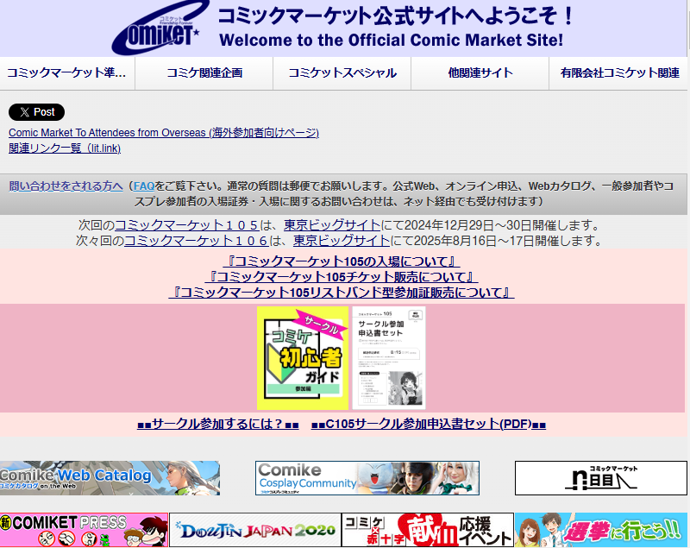Open the FAQ link

(143, 186)
